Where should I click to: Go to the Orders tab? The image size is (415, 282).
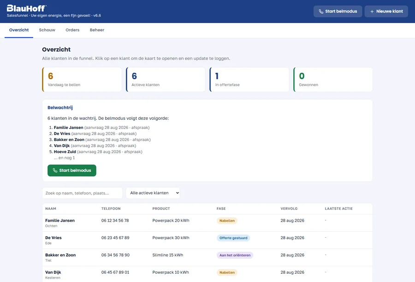point(72,30)
